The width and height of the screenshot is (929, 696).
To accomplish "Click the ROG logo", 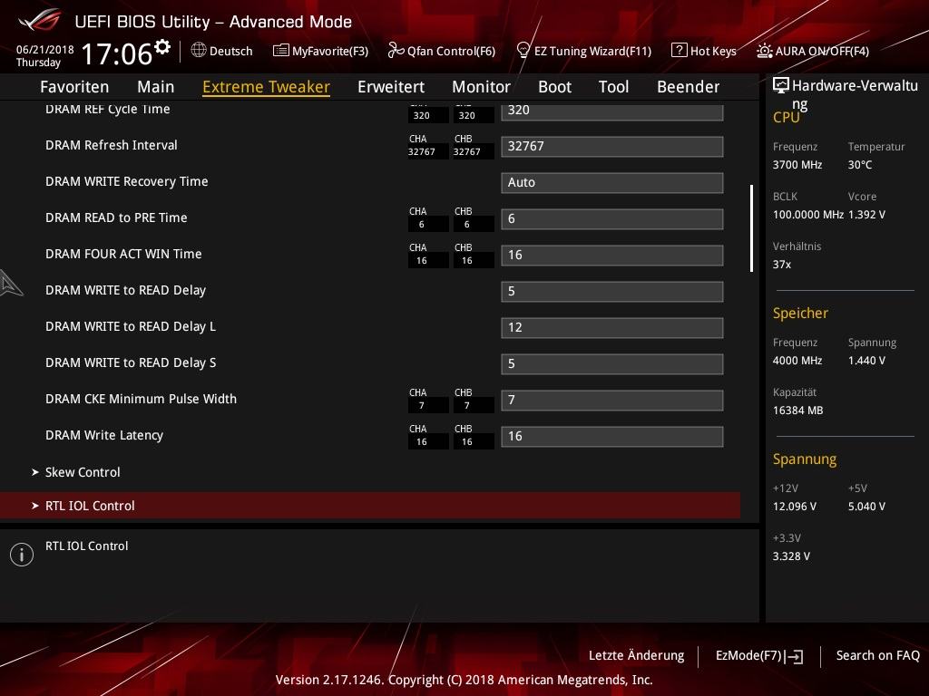I will pyautogui.click(x=39, y=20).
